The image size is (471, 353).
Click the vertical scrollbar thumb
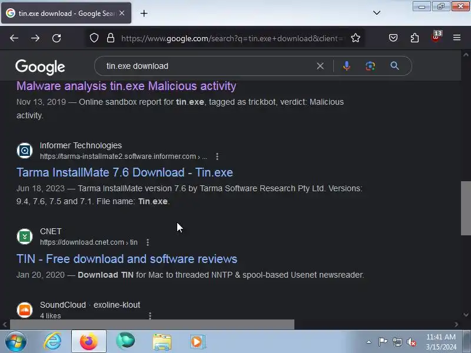click(x=466, y=208)
